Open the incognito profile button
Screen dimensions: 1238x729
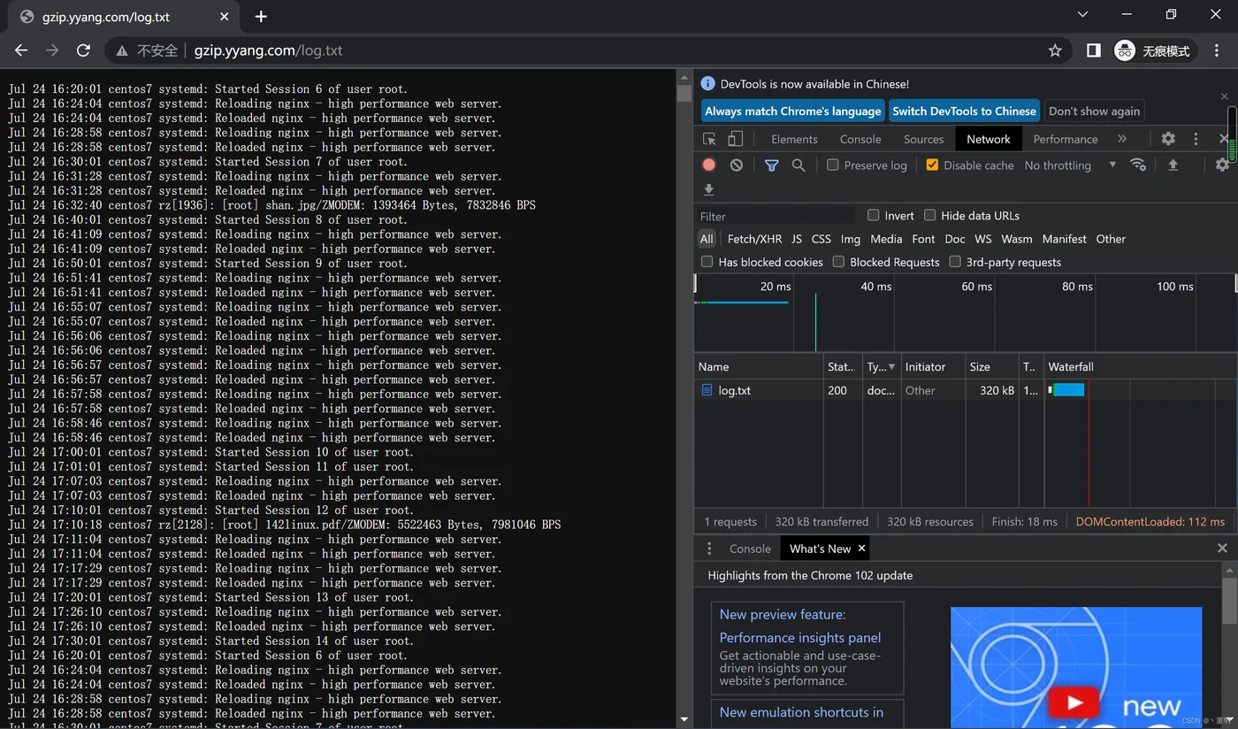(x=1154, y=50)
